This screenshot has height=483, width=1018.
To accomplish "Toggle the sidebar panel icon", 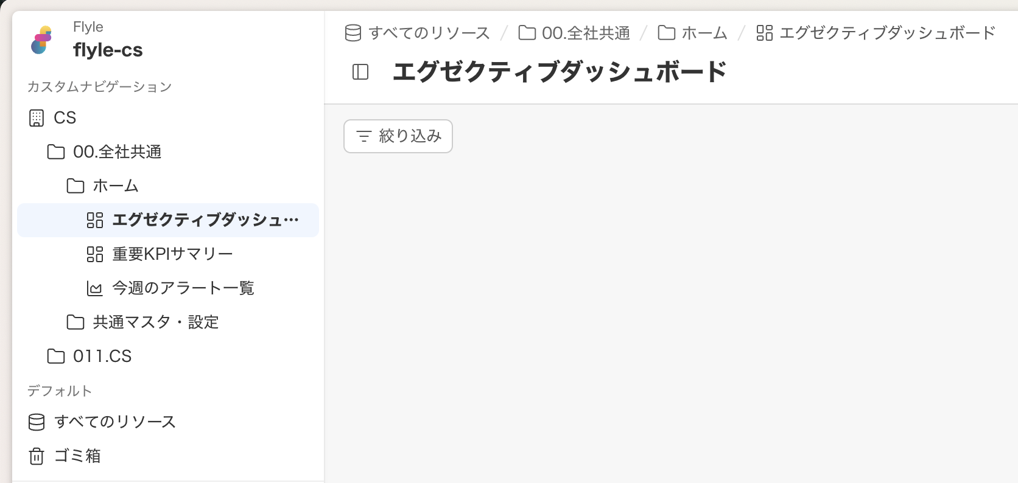I will pos(360,72).
